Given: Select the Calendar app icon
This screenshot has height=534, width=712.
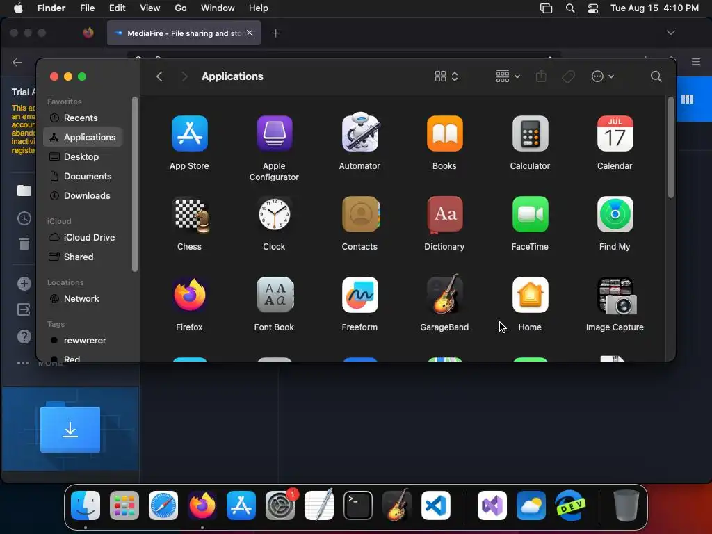Looking at the screenshot, I should click(x=615, y=133).
